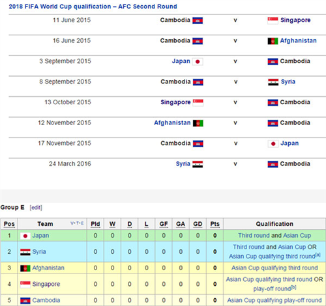Click Japan flag in Group E table

click(x=25, y=236)
